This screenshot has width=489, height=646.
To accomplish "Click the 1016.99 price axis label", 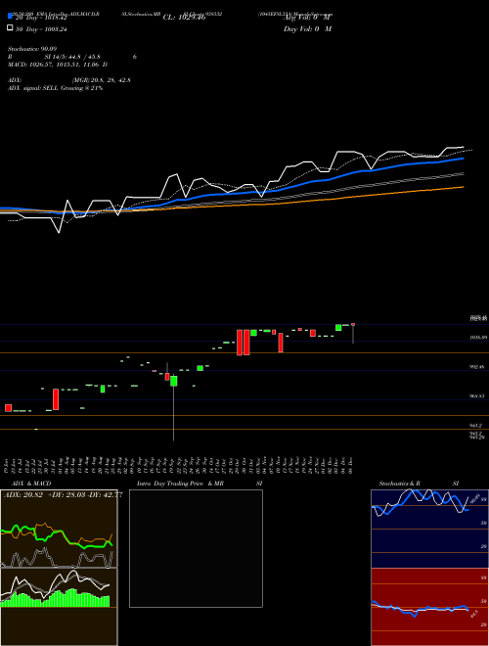I will [x=478, y=338].
